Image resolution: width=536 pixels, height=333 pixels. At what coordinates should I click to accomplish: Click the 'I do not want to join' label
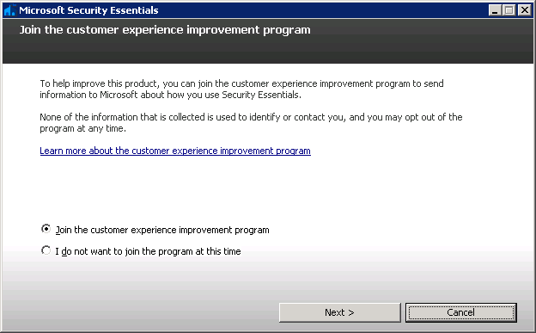tap(148, 251)
